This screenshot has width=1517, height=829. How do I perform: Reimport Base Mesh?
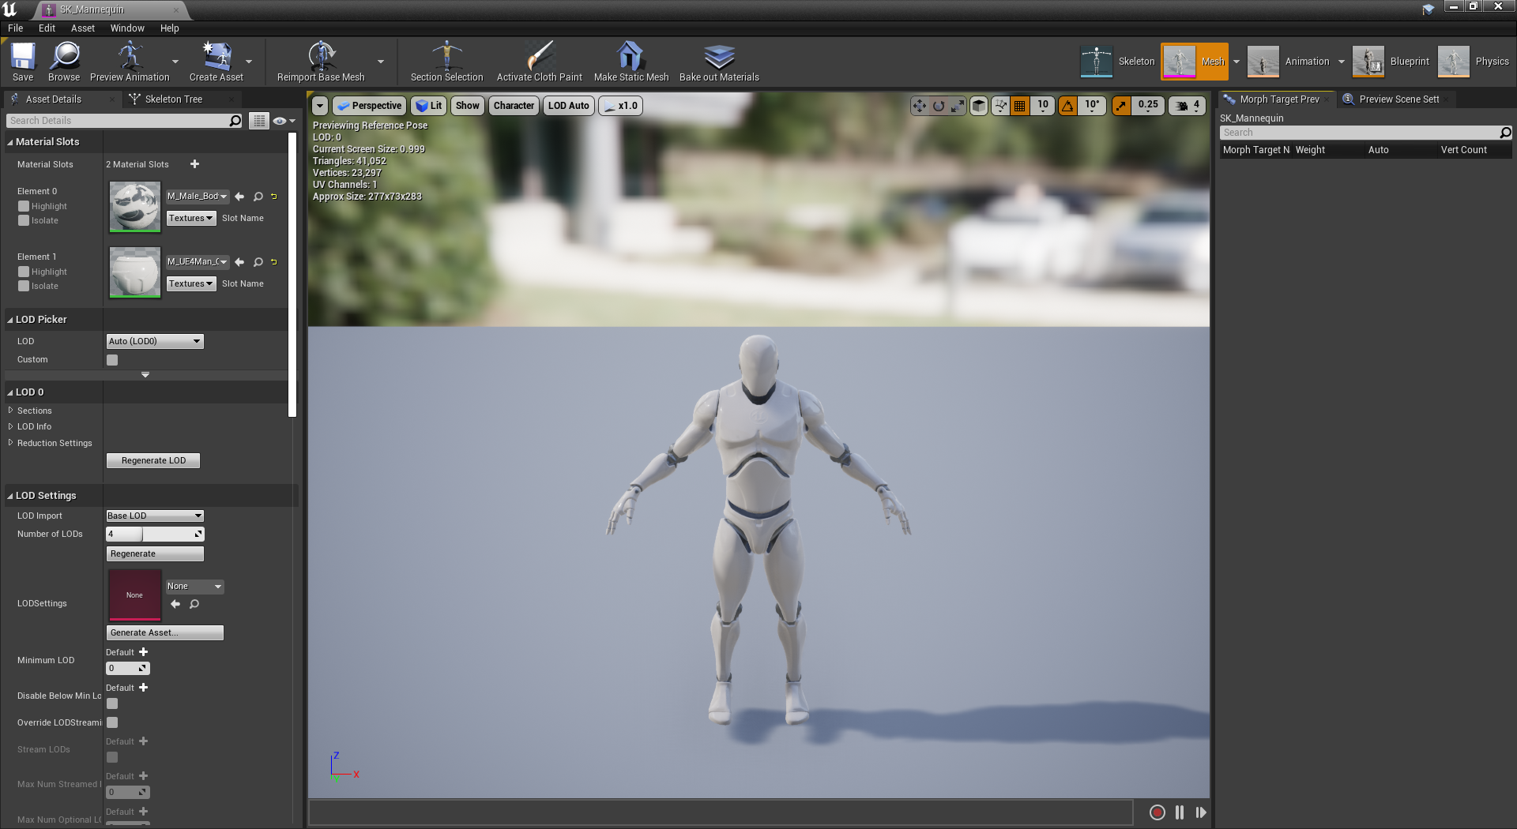coord(321,62)
